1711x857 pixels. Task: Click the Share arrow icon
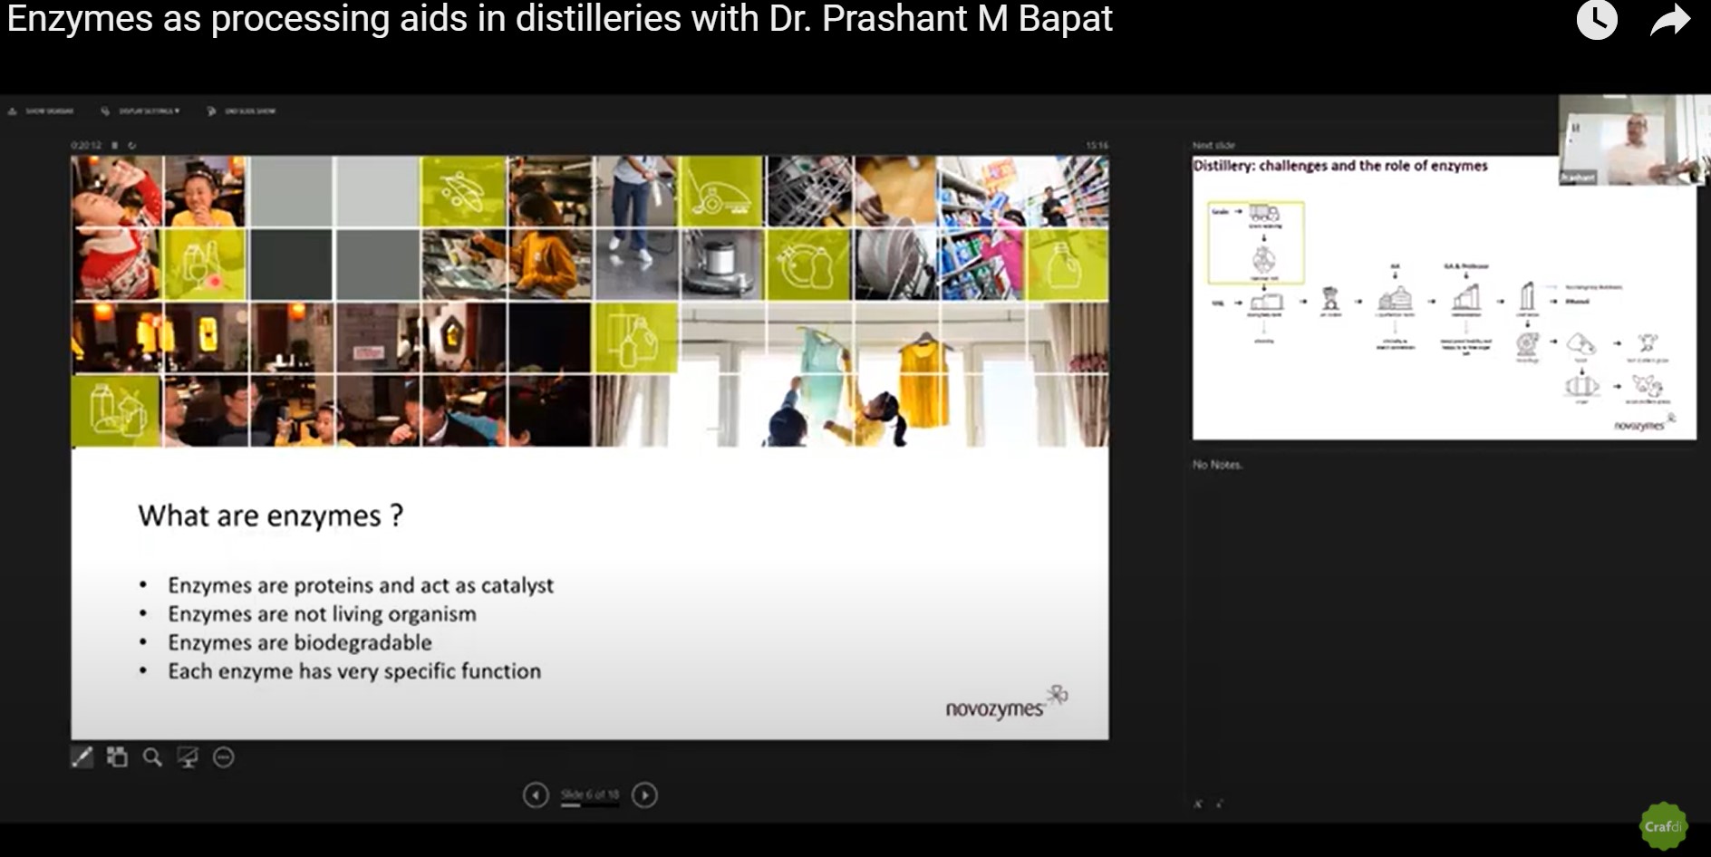click(x=1669, y=20)
